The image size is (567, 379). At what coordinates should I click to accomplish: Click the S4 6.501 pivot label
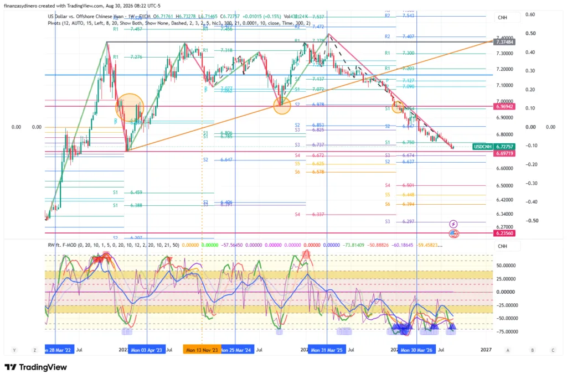[400, 185]
